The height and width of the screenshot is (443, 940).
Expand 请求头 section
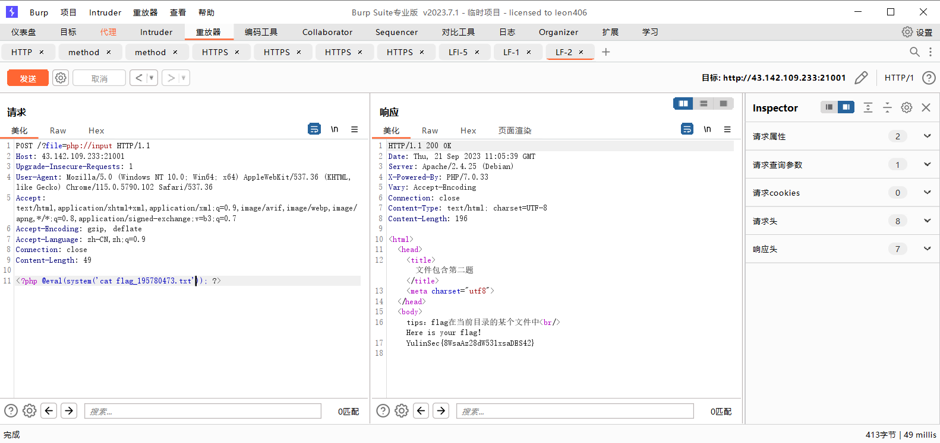point(927,221)
